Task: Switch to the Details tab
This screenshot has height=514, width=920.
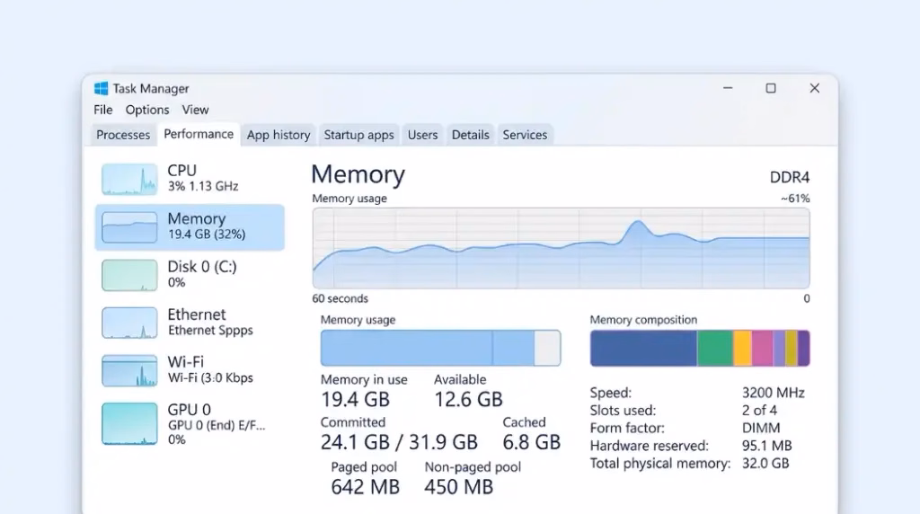Action: (470, 135)
